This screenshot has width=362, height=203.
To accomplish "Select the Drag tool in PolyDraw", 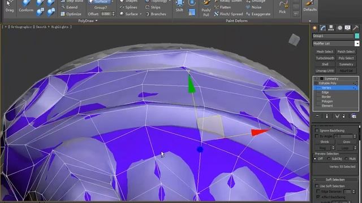I will (x=10, y=6).
